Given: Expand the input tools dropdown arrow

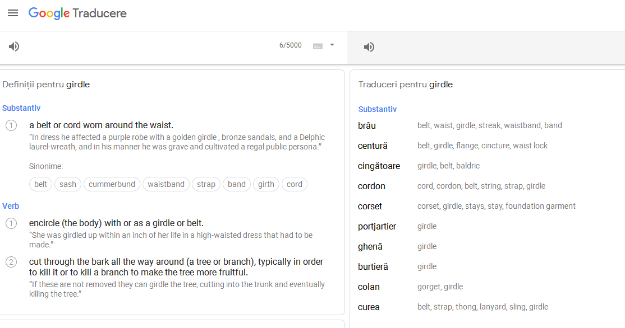Looking at the screenshot, I should pos(332,45).
